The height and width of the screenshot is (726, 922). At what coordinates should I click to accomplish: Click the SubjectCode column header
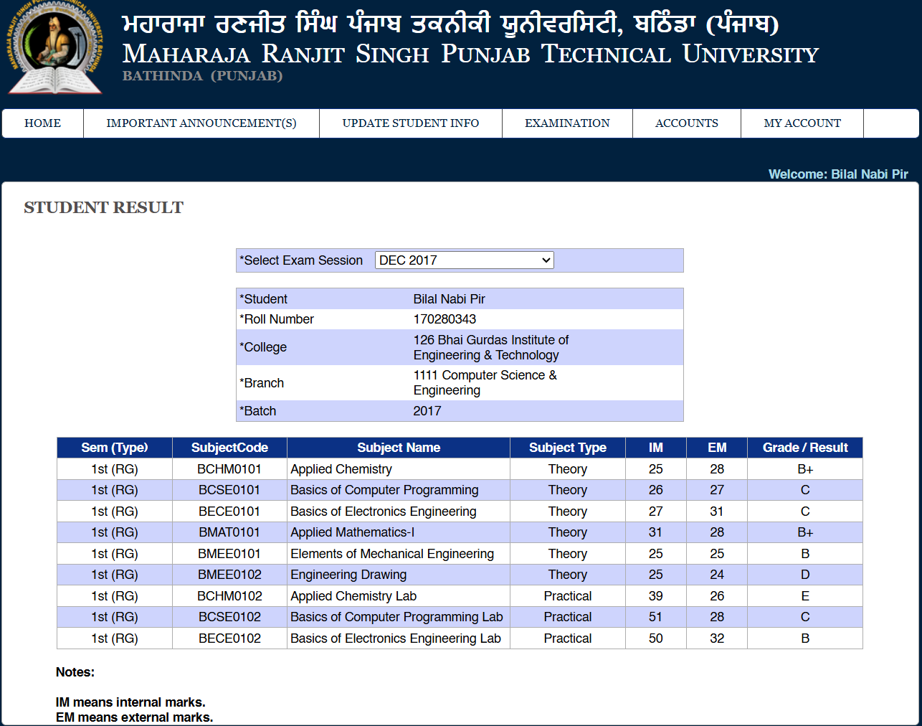pos(229,448)
